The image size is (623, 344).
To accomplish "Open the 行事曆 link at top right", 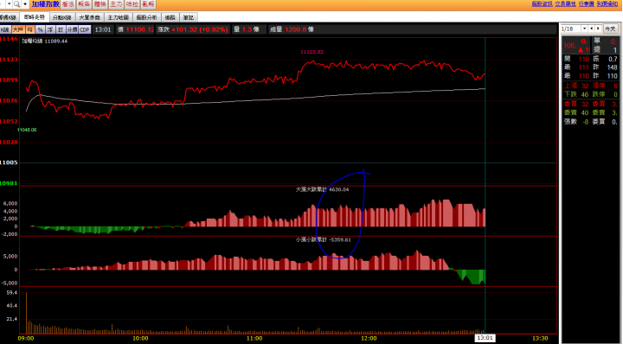I will point(587,3).
